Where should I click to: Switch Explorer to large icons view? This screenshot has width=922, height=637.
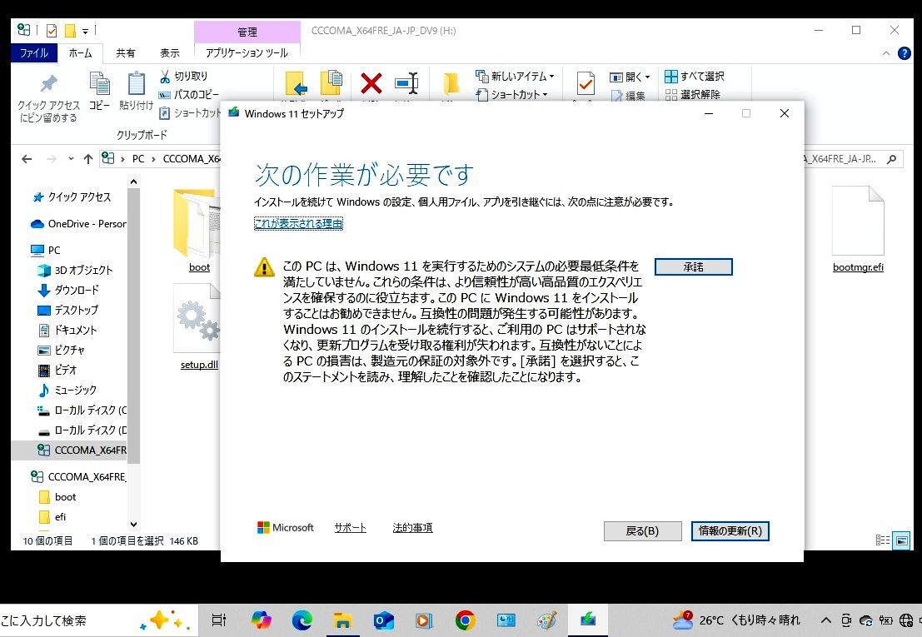pyautogui.click(x=901, y=540)
